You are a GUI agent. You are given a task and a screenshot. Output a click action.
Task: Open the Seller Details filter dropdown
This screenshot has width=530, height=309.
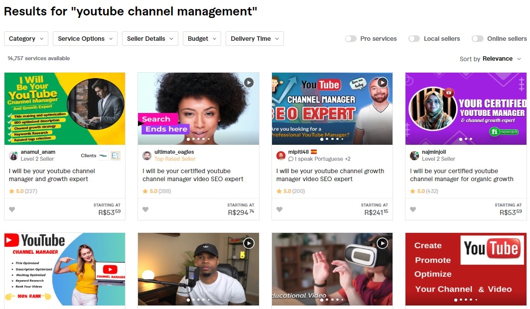tap(150, 38)
